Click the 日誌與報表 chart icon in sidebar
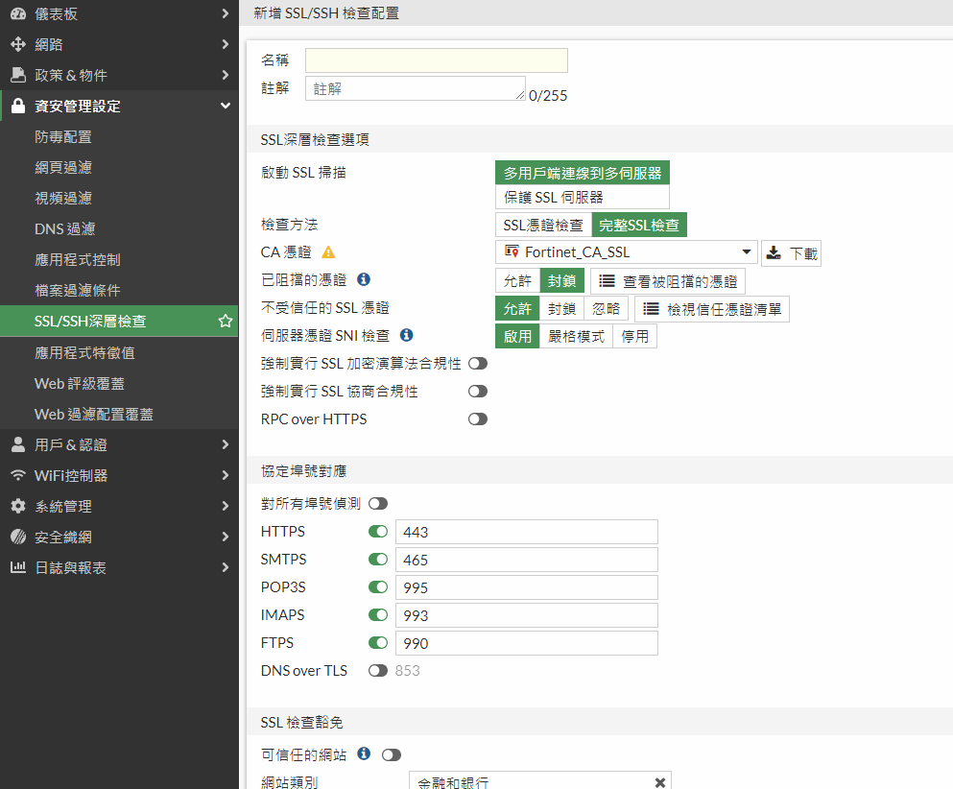The width and height of the screenshot is (953, 789). [17, 567]
